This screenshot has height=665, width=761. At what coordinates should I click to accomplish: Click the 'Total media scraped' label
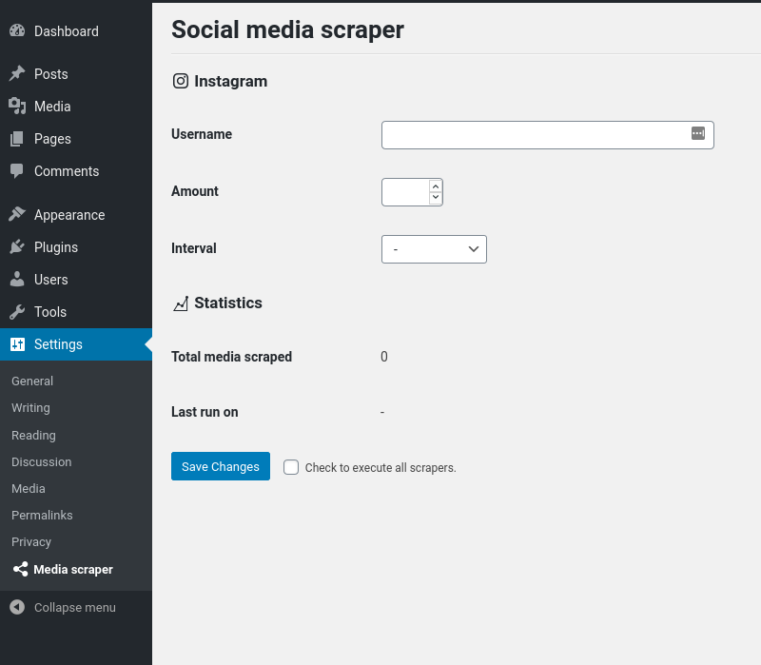(231, 357)
